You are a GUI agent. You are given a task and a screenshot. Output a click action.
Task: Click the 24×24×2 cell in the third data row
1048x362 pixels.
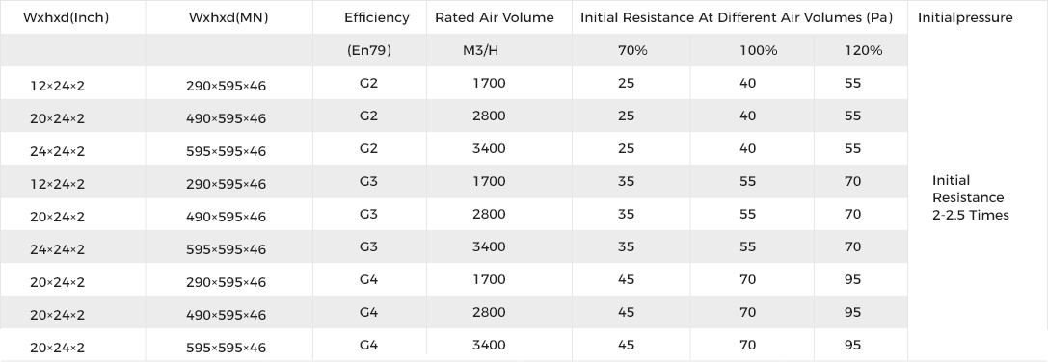58,151
